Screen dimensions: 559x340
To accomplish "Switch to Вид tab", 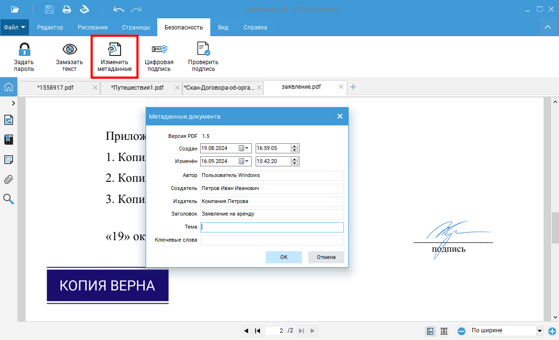I will click(x=223, y=27).
